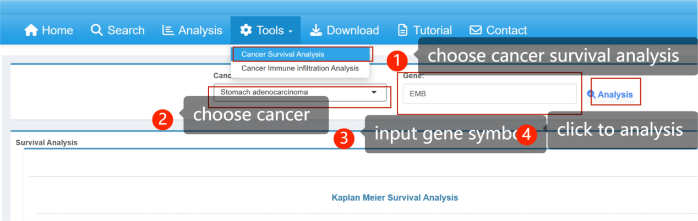Image resolution: width=698 pixels, height=221 pixels.
Task: Click the Kaplan Meier Survival Analysis heading
Action: pyautogui.click(x=395, y=197)
